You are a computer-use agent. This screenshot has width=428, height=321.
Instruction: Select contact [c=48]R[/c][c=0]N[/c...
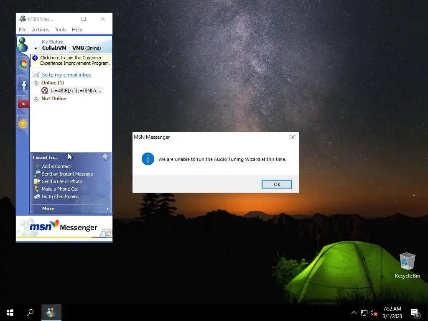[76, 91]
